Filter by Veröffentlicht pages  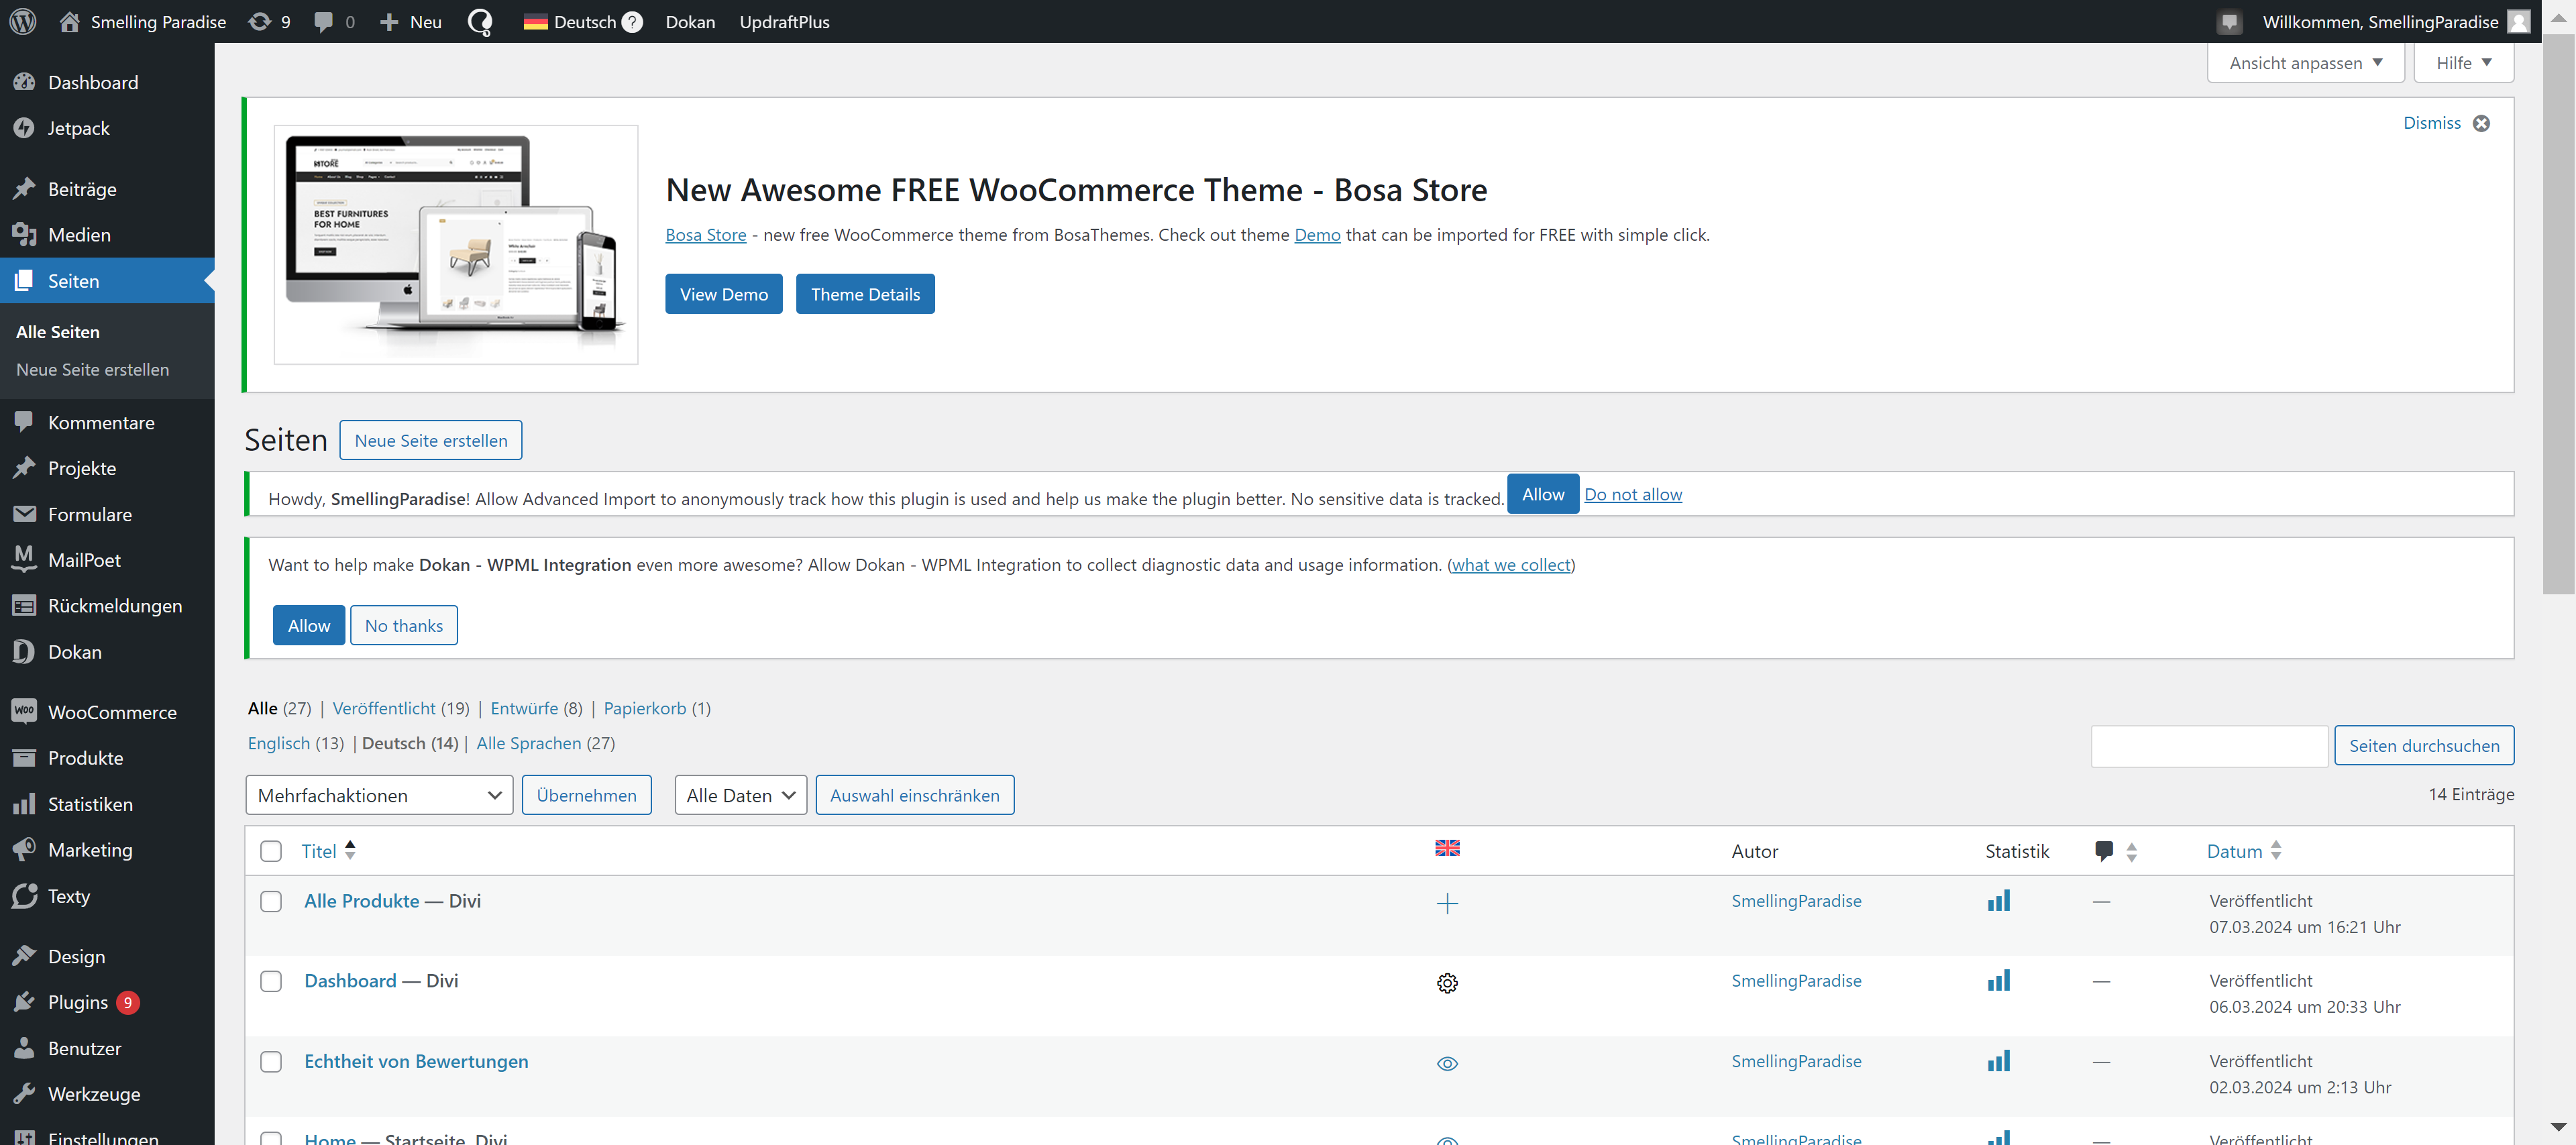[x=384, y=708]
